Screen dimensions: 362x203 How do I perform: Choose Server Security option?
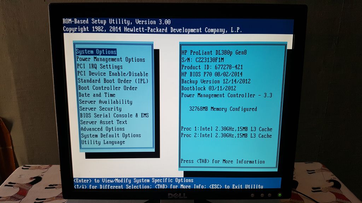pos(100,109)
